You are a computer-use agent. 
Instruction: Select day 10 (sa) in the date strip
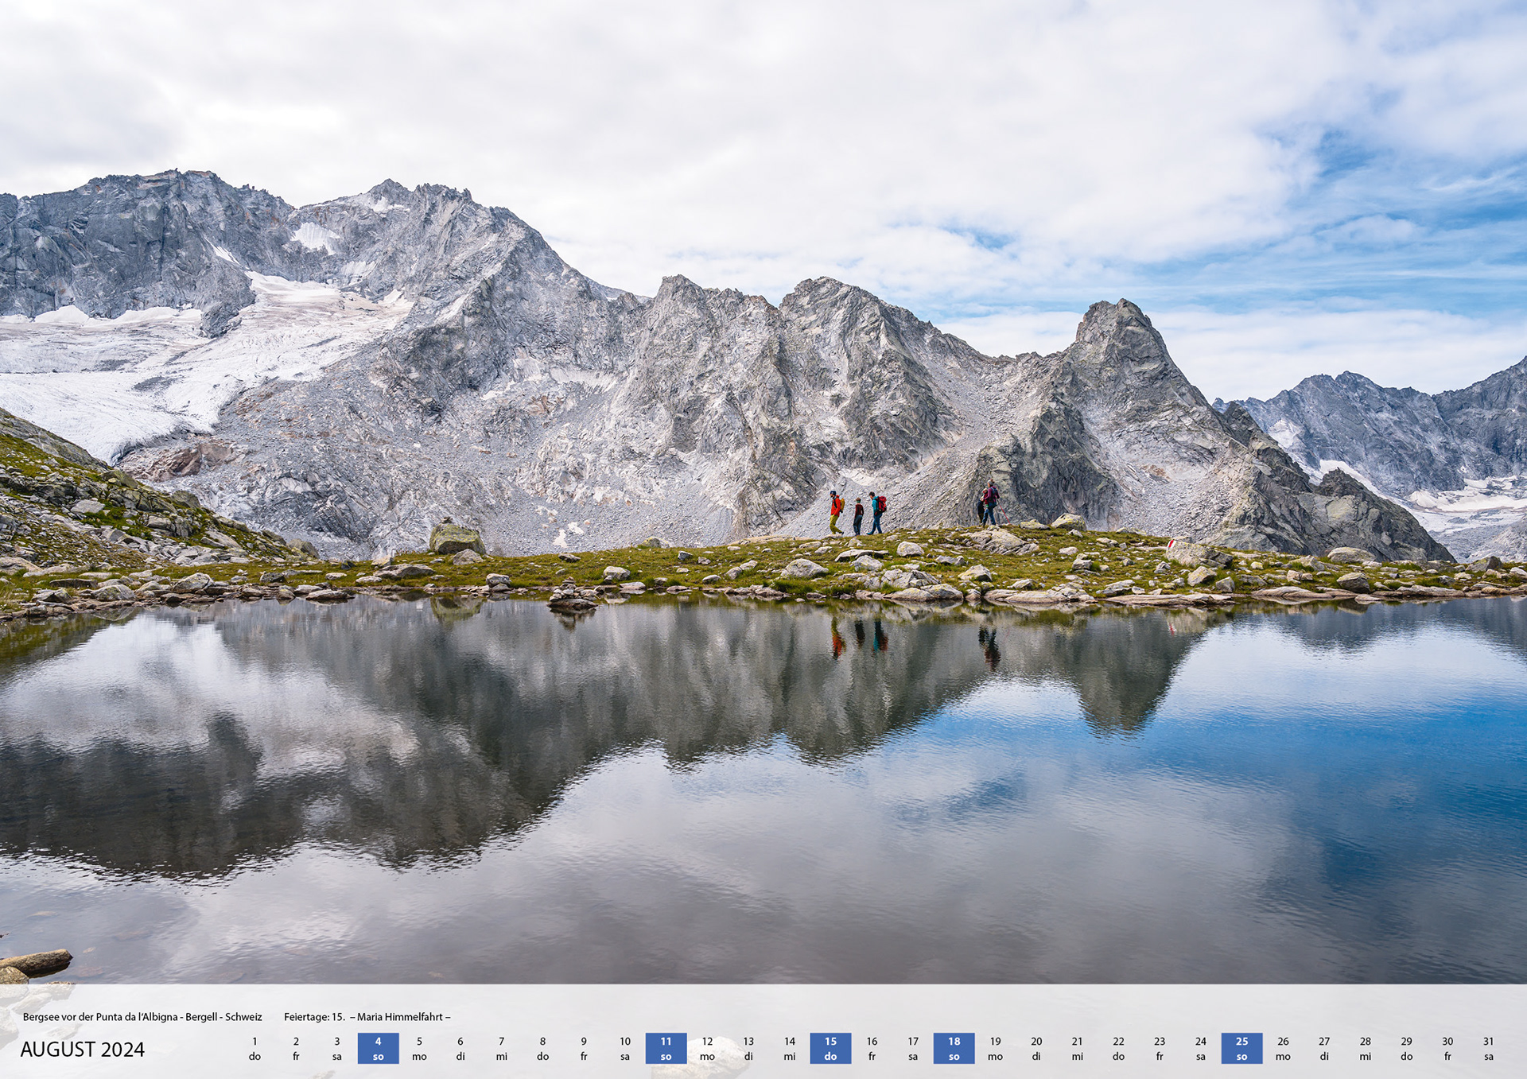pyautogui.click(x=625, y=1049)
